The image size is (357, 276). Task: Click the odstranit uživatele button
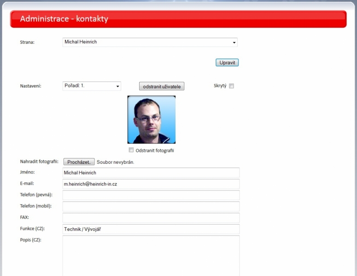tap(162, 86)
